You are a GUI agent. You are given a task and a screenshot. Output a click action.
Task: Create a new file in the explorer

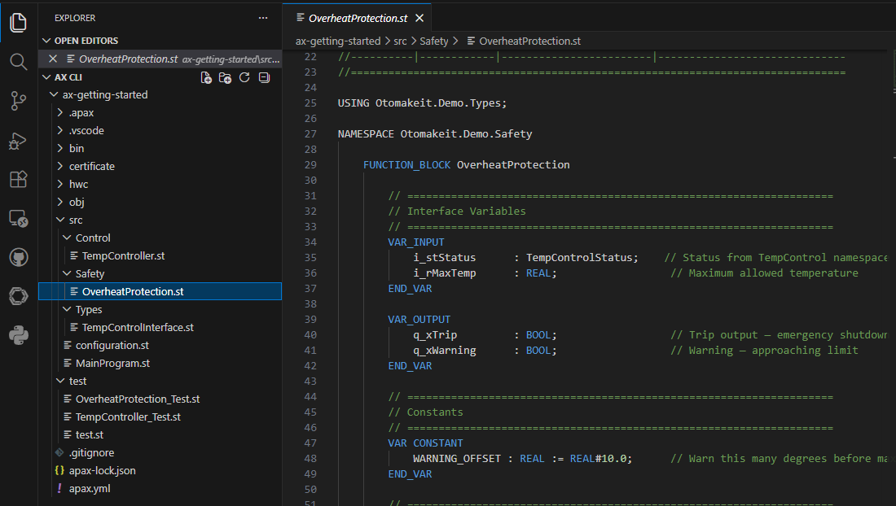click(205, 76)
